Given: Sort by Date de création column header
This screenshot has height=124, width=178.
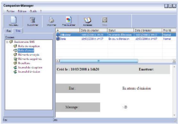Looking at the screenshot, I should 93,30.
